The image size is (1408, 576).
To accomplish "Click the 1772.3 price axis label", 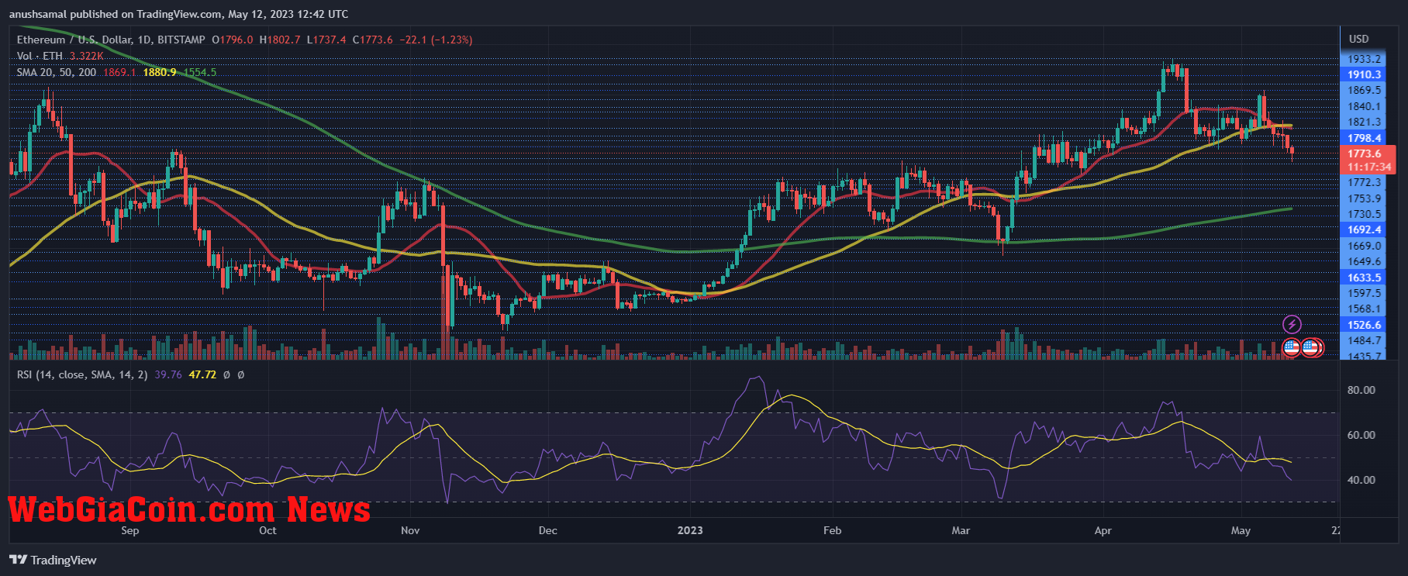I will coord(1365,183).
